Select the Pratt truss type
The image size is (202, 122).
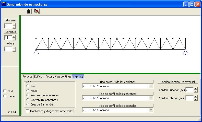click(28, 86)
